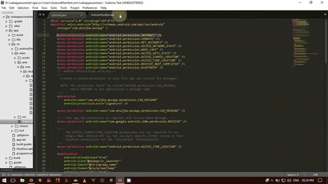This screenshot has width=328, height=184.
Task: Toggle side panel switcher icon in status bar
Action: click(x=4, y=175)
